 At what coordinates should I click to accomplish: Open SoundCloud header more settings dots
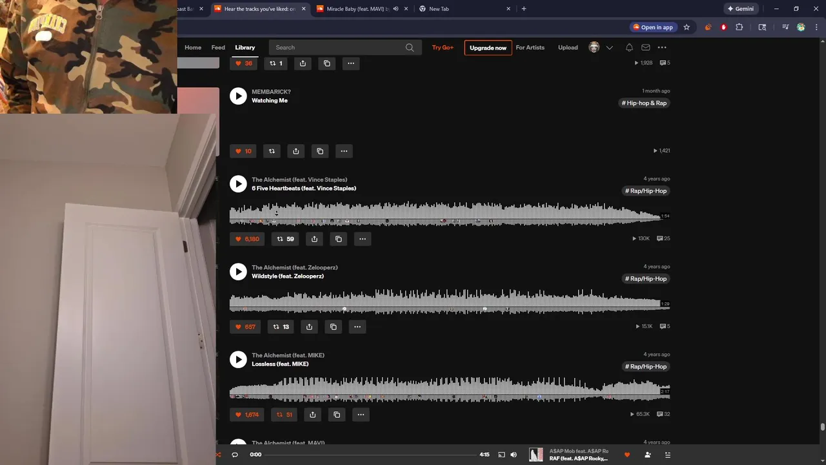[662, 47]
